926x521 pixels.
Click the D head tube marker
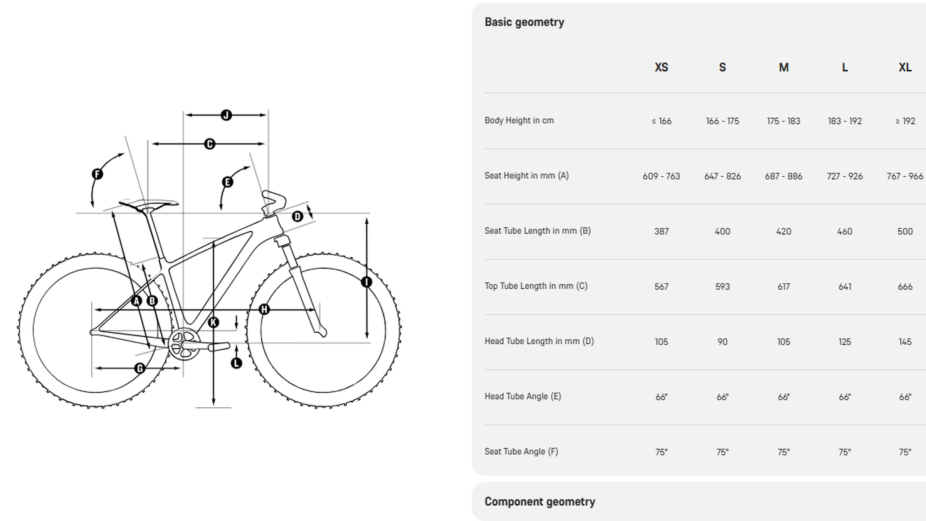297,216
